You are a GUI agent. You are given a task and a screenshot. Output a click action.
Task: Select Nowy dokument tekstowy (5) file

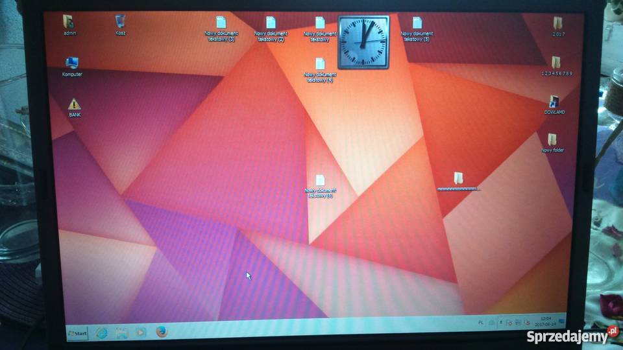click(x=417, y=23)
